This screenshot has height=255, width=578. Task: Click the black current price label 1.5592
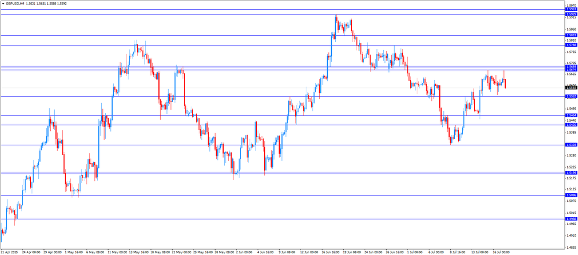tap(570, 88)
